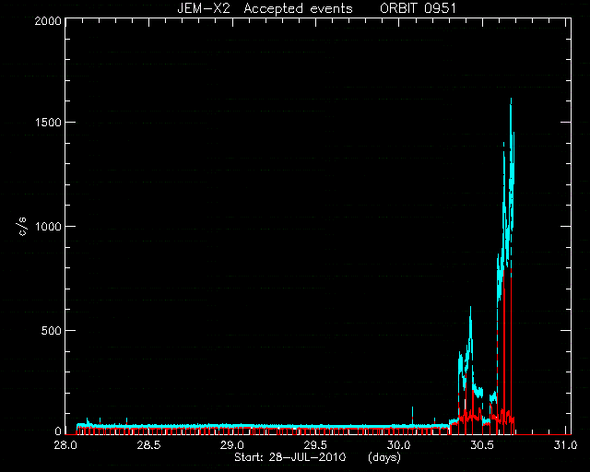Click the 28.5 x-axis tick label
The width and height of the screenshot is (590, 472).
(149, 445)
